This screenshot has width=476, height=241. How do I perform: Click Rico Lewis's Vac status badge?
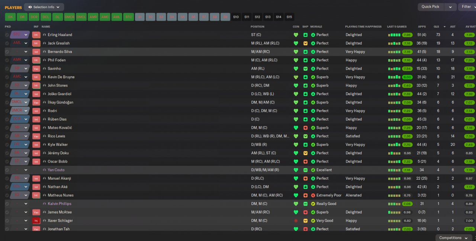tap(36, 136)
